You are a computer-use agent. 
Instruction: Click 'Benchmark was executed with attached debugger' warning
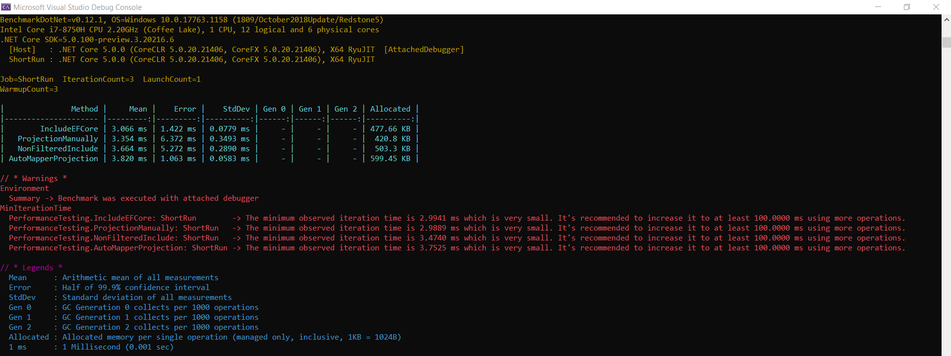pos(158,198)
